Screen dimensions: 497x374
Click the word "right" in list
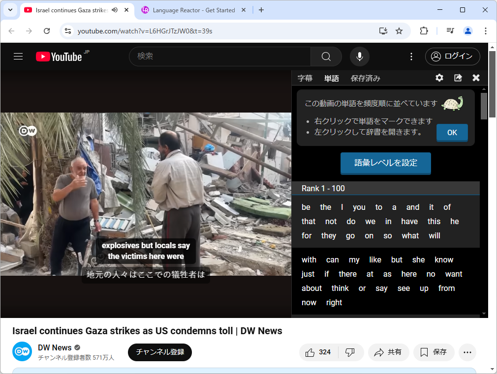point(334,303)
